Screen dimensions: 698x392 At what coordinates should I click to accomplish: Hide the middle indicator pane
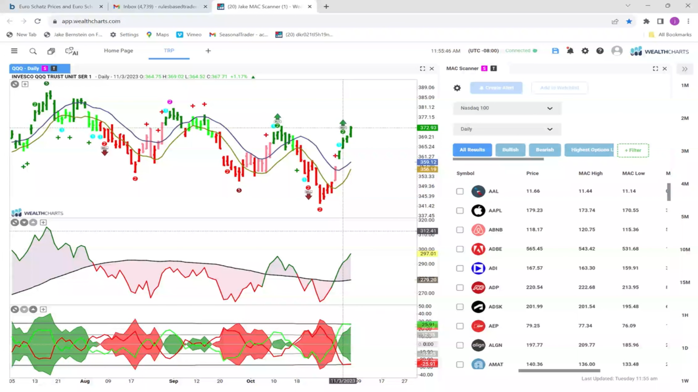(15, 222)
